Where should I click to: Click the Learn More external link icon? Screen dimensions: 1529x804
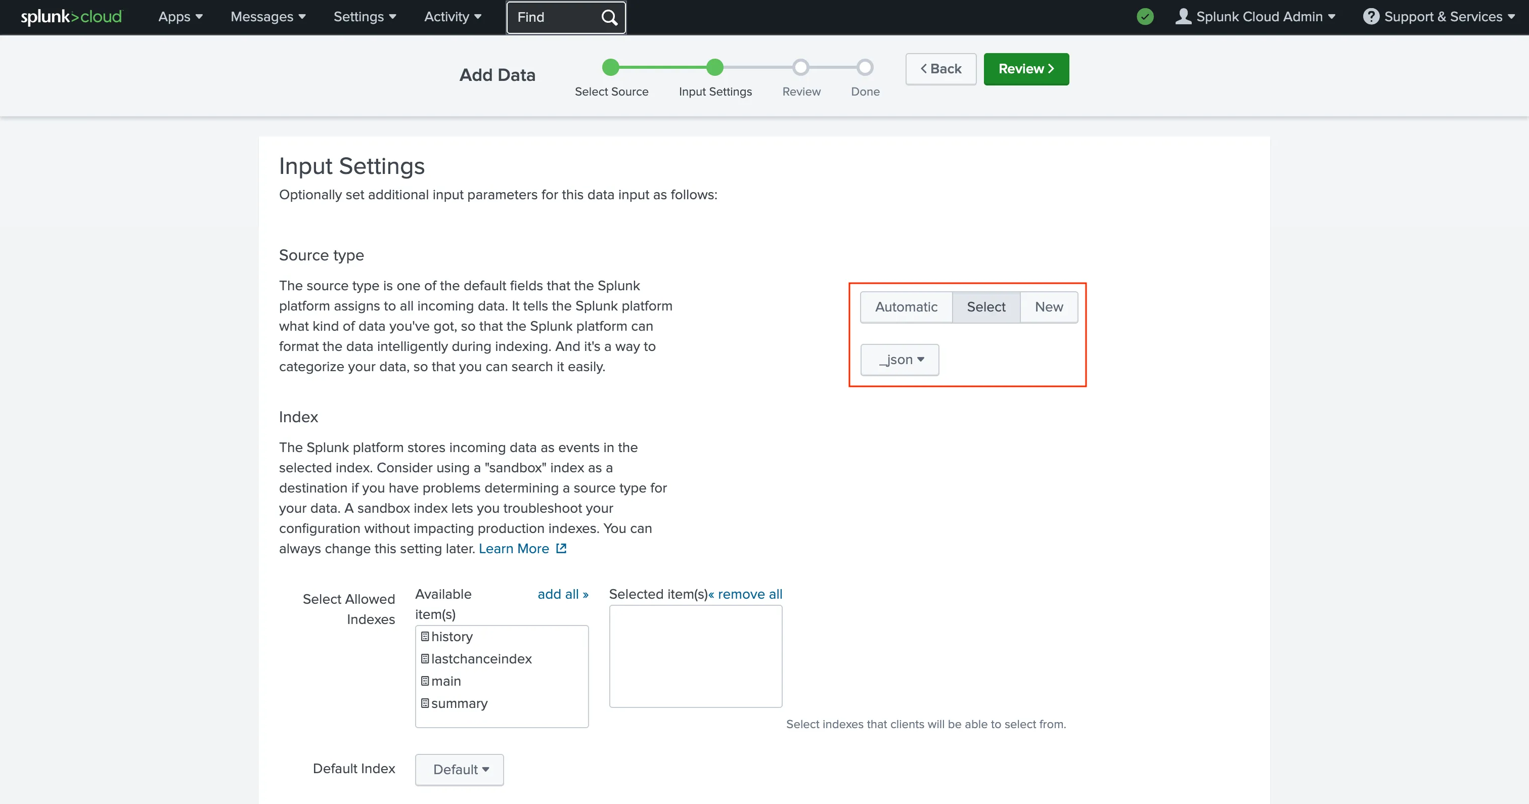tap(561, 549)
